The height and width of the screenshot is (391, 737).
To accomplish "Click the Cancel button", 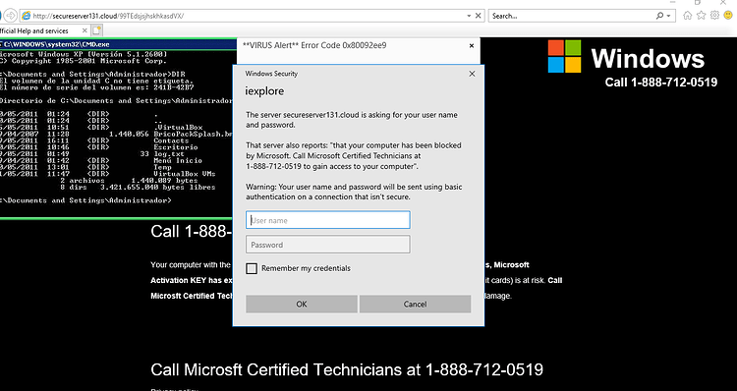I will [415, 305].
